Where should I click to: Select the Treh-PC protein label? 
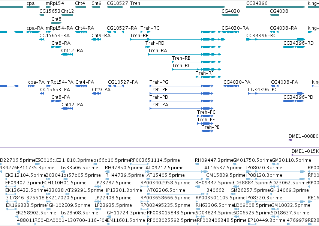point(206,112)
